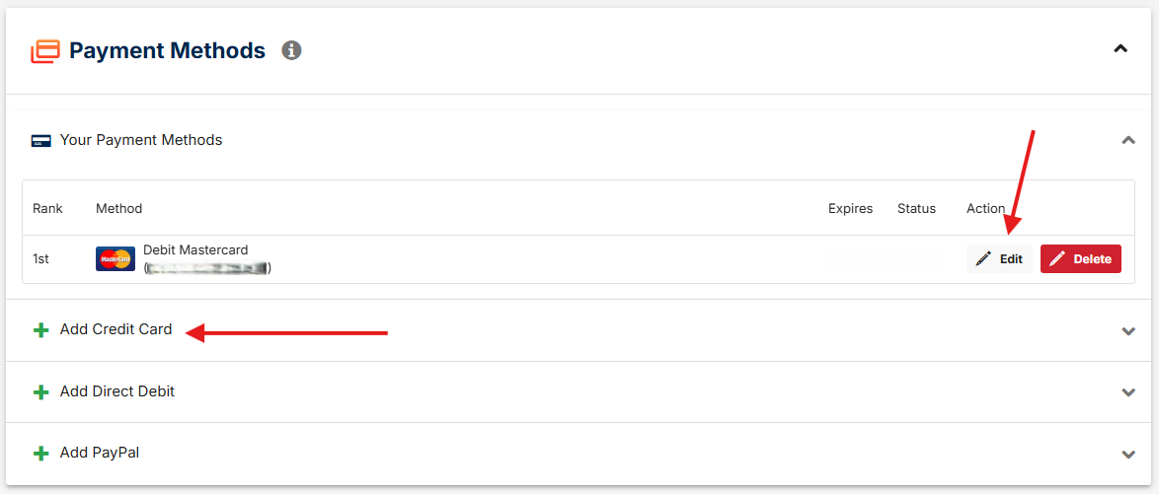This screenshot has width=1159, height=494.
Task: Click the green plus beside Add Credit Card
Action: click(x=41, y=330)
